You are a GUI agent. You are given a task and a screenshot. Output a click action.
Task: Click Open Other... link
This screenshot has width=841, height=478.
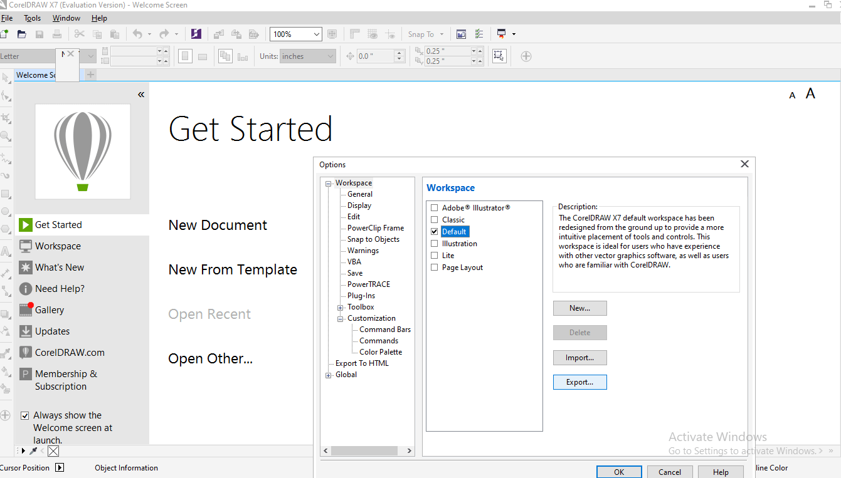pos(211,359)
